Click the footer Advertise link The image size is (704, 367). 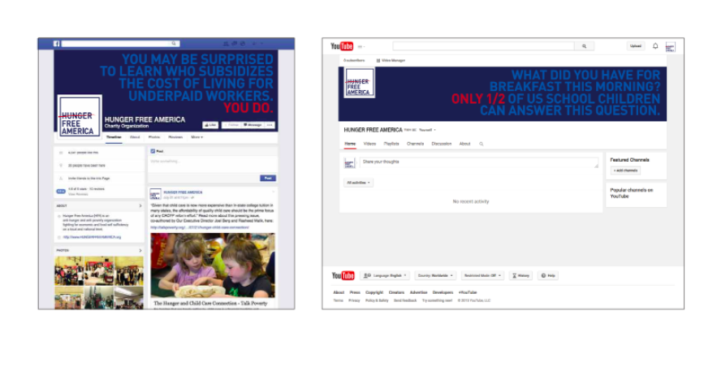tap(418, 292)
